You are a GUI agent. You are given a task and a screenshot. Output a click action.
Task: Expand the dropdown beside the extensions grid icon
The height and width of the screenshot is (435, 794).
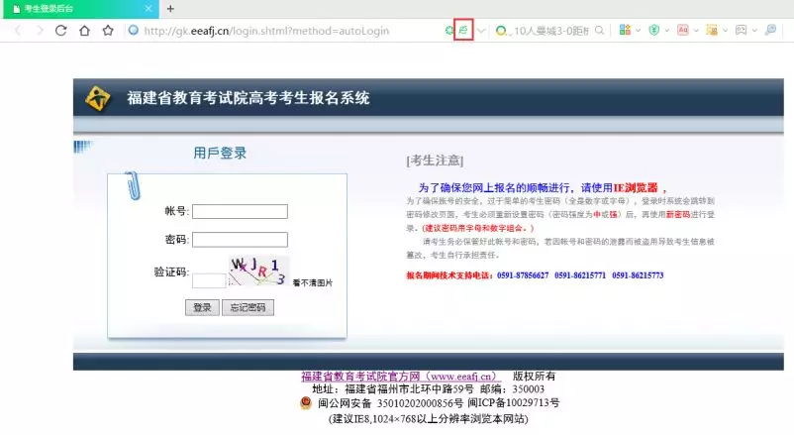638,31
